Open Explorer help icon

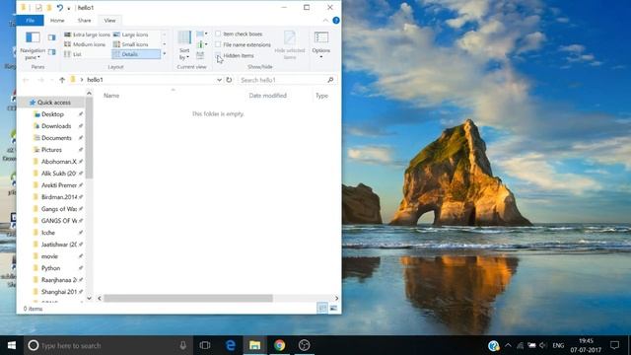pyautogui.click(x=336, y=21)
